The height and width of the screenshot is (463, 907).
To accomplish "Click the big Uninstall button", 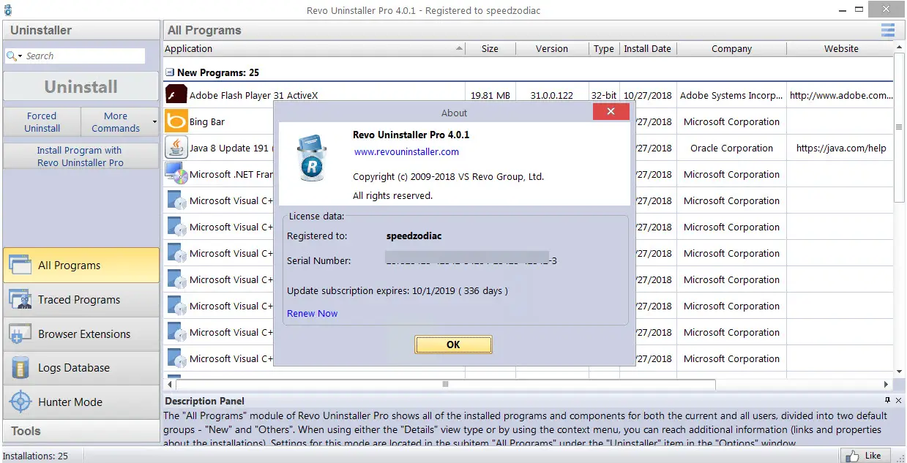I will [81, 86].
